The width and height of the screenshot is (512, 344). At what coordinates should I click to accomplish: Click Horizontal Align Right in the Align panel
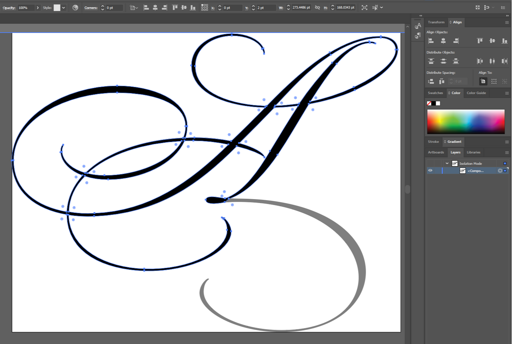tap(456, 41)
